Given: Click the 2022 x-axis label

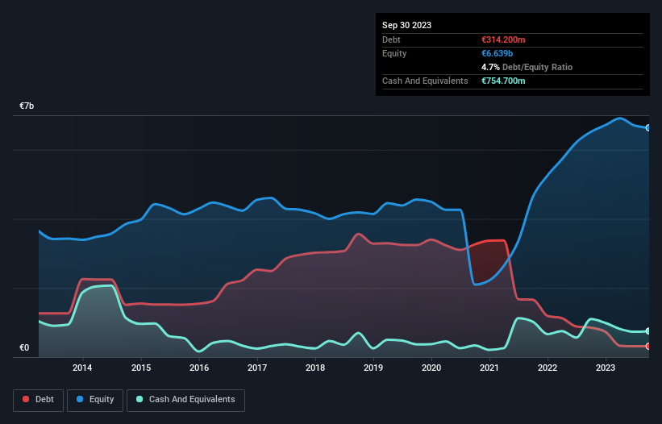Looking at the screenshot, I should coord(548,368).
